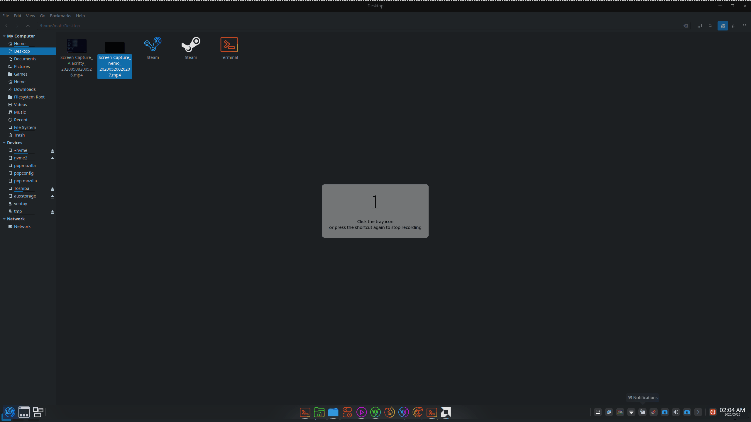Open the search magnifier in toolbar
This screenshot has height=422, width=751.
710,26
